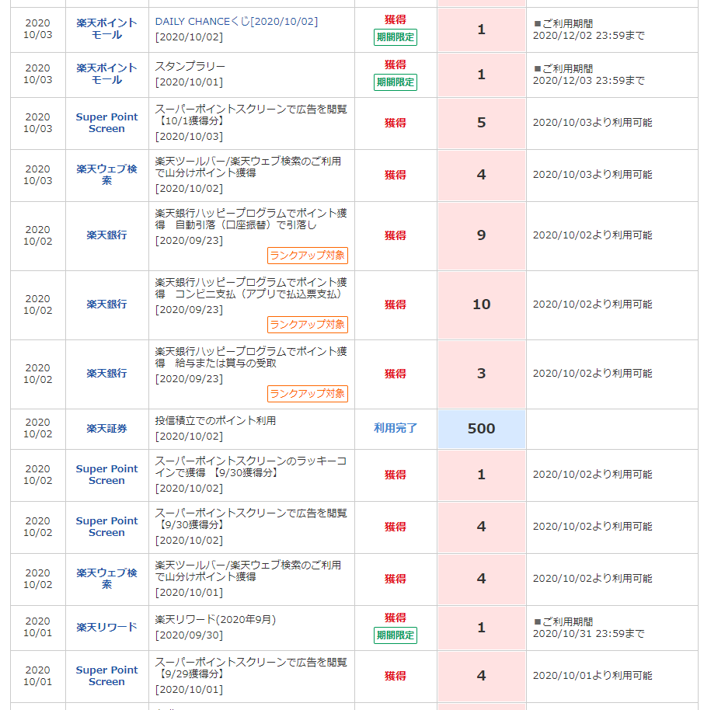This screenshot has width=704, height=710.
Task: Open Super Point Screen link for ラッキーコイン row
Action: (106, 475)
